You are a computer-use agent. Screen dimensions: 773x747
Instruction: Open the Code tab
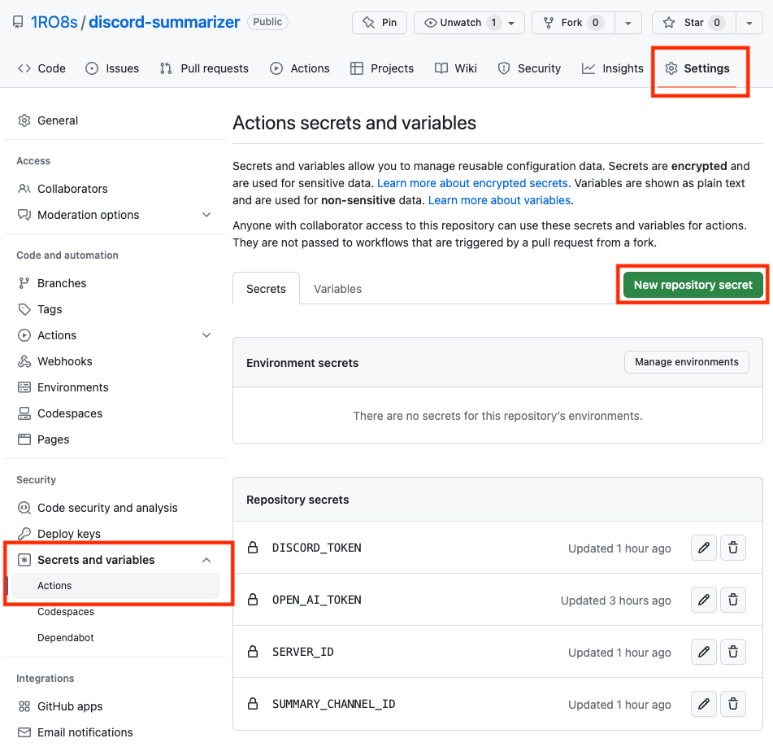pyautogui.click(x=41, y=68)
